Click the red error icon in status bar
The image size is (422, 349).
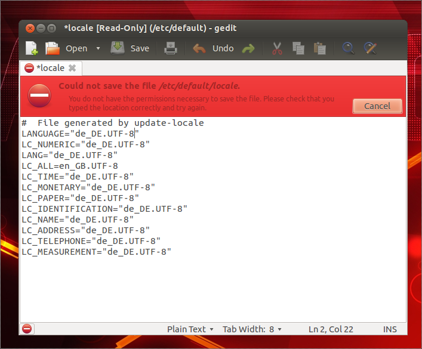pyautogui.click(x=27, y=329)
